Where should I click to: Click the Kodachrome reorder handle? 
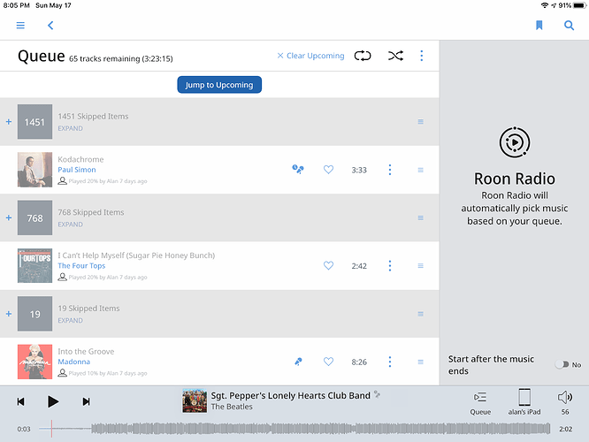click(421, 170)
